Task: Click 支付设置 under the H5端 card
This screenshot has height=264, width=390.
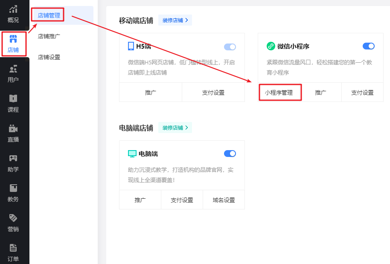Action: [x=213, y=93]
